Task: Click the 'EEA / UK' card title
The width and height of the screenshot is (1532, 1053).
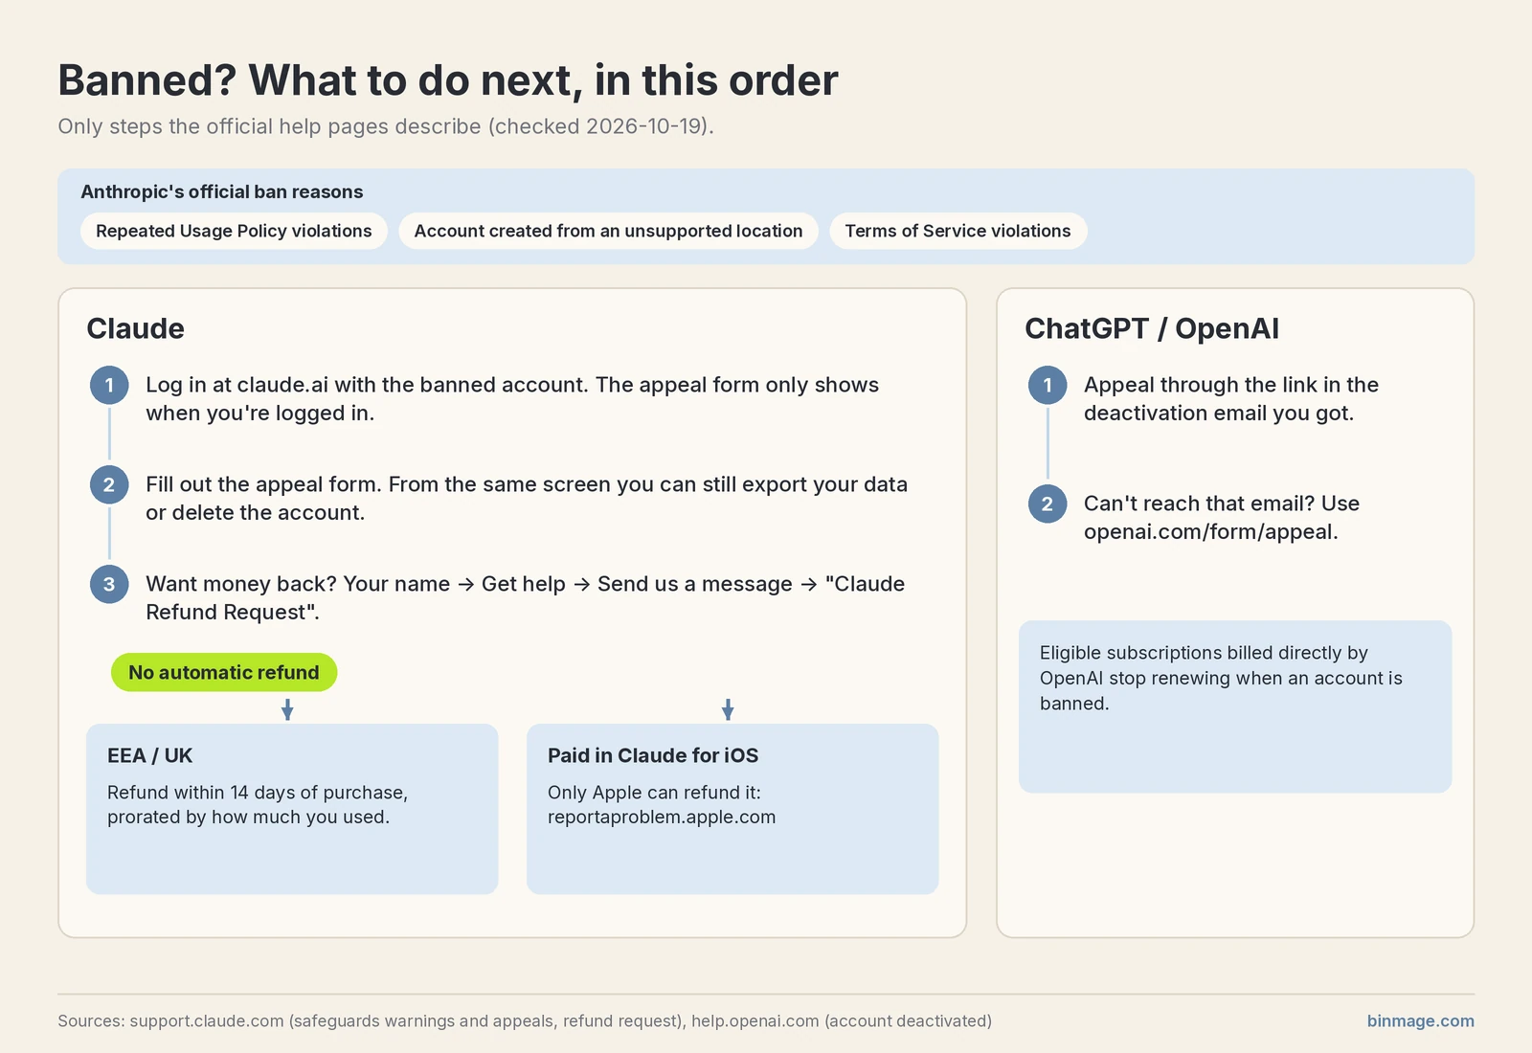Action: point(149,755)
